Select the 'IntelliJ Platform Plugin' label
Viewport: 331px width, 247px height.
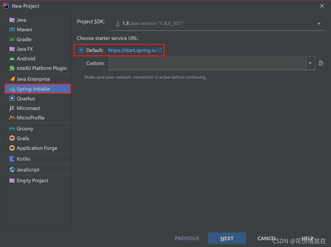point(42,68)
